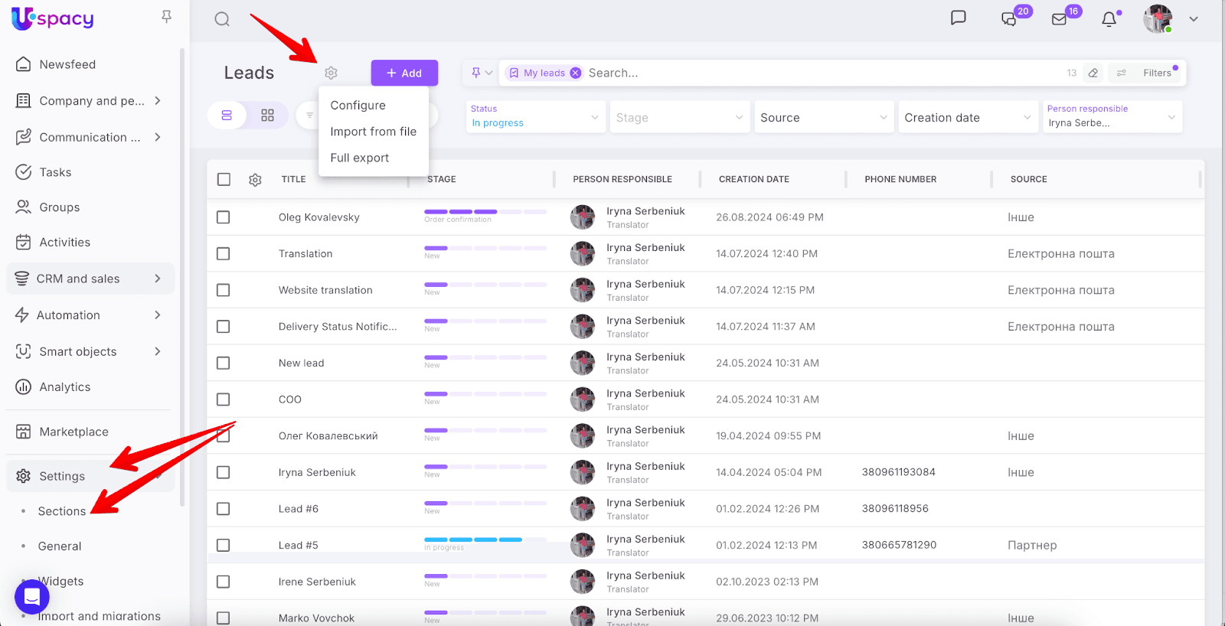Click the gear icon next to Leads title

[x=331, y=73]
